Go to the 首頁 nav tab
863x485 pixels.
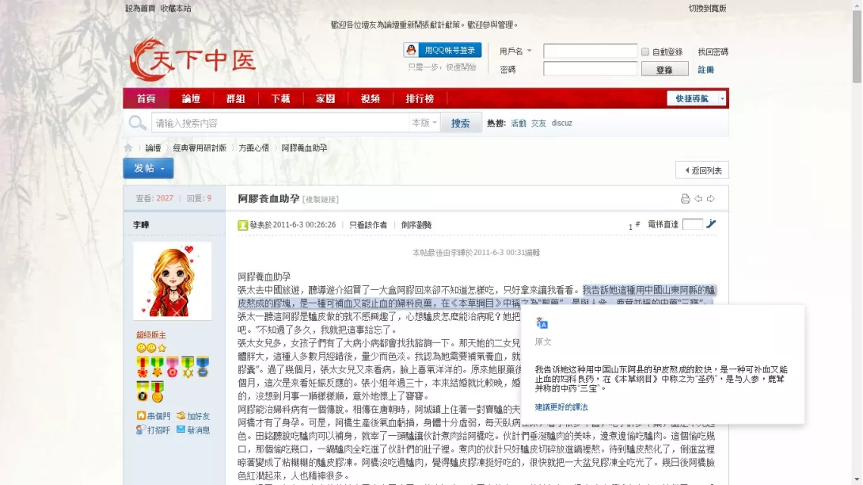pos(146,98)
